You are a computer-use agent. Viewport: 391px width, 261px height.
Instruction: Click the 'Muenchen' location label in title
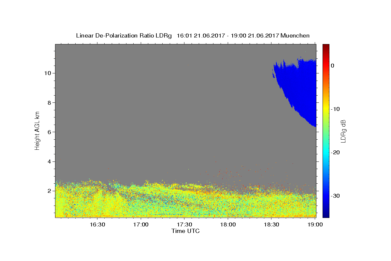295,36
